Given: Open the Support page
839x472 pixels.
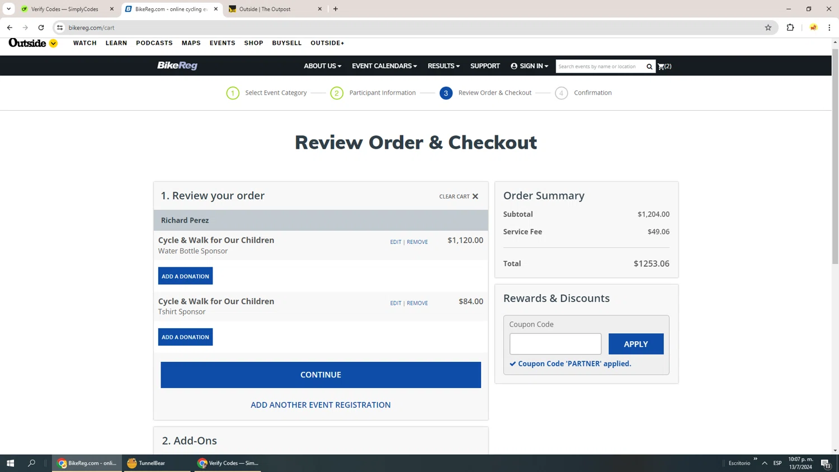Looking at the screenshot, I should click(485, 66).
